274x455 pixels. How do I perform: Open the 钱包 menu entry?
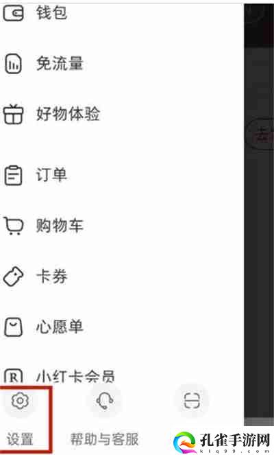pos(51,13)
